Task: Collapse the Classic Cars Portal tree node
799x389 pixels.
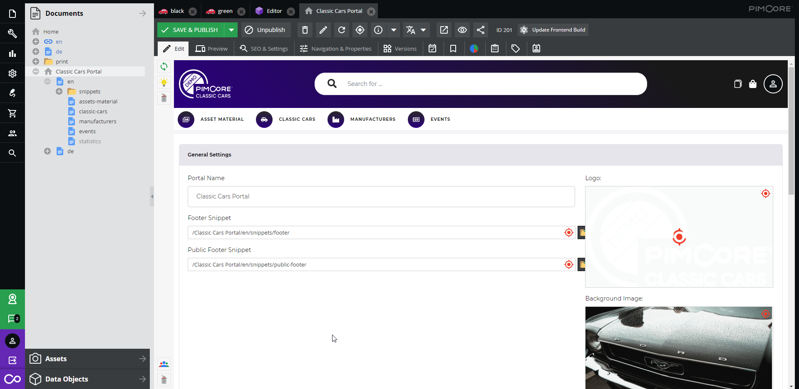Action: click(x=36, y=71)
